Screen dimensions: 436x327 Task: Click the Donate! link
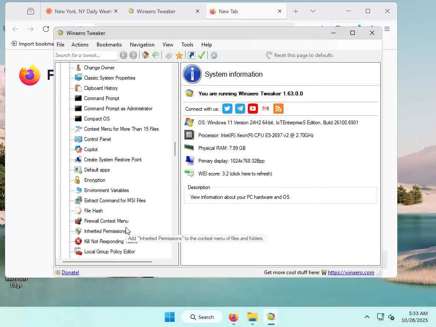pyautogui.click(x=70, y=272)
